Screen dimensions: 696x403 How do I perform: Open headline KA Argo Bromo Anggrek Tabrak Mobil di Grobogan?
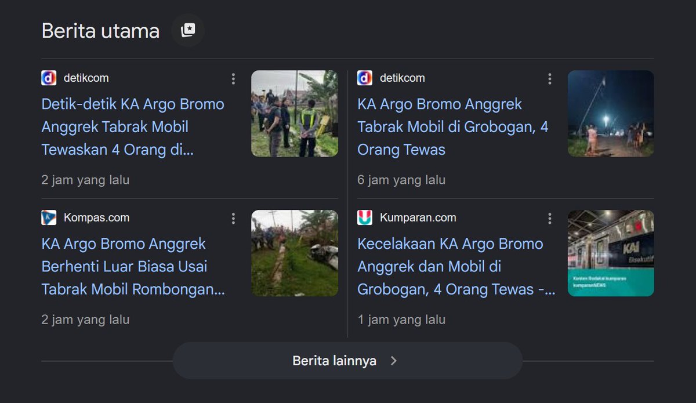pos(453,127)
